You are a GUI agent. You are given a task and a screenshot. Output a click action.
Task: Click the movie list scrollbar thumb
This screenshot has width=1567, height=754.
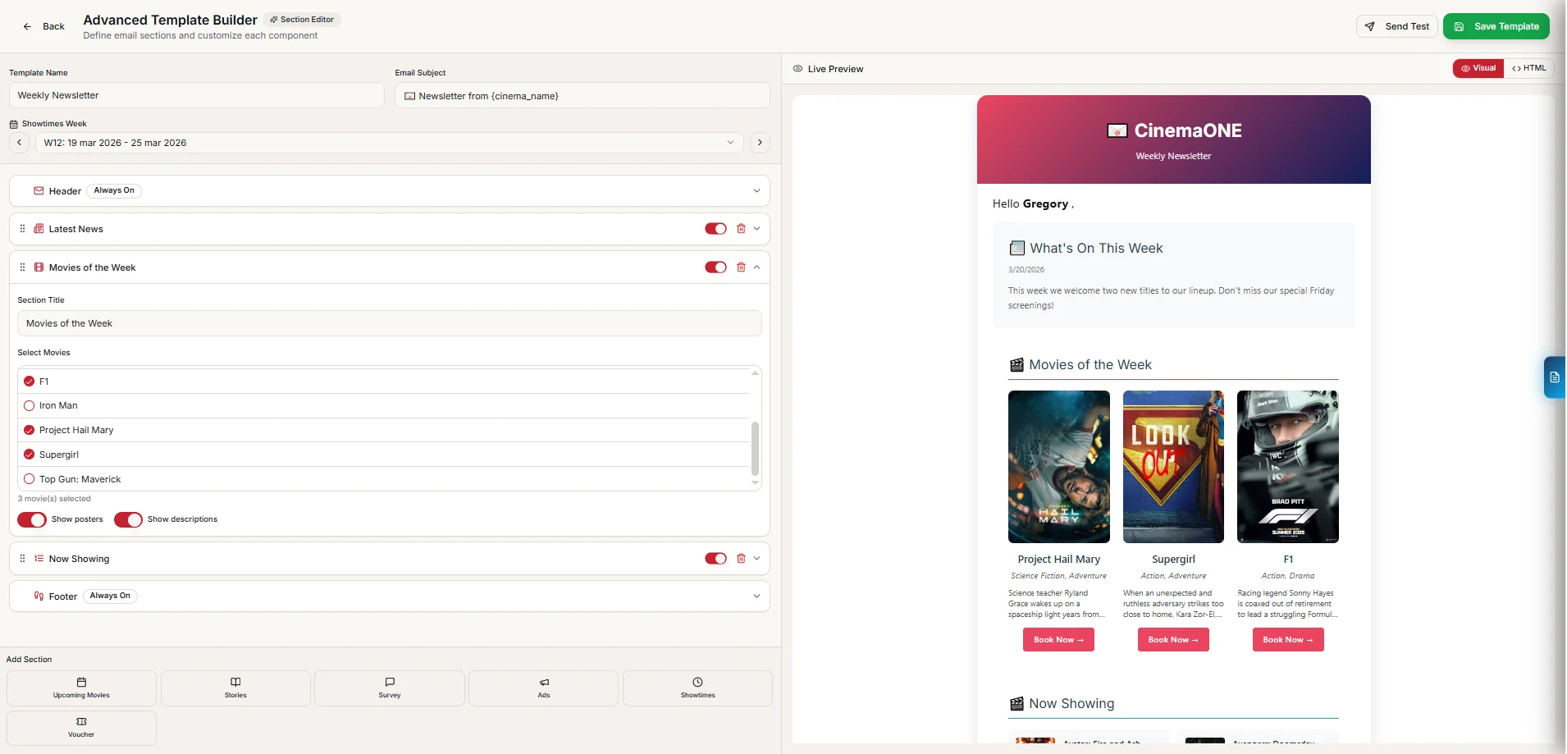pos(755,448)
